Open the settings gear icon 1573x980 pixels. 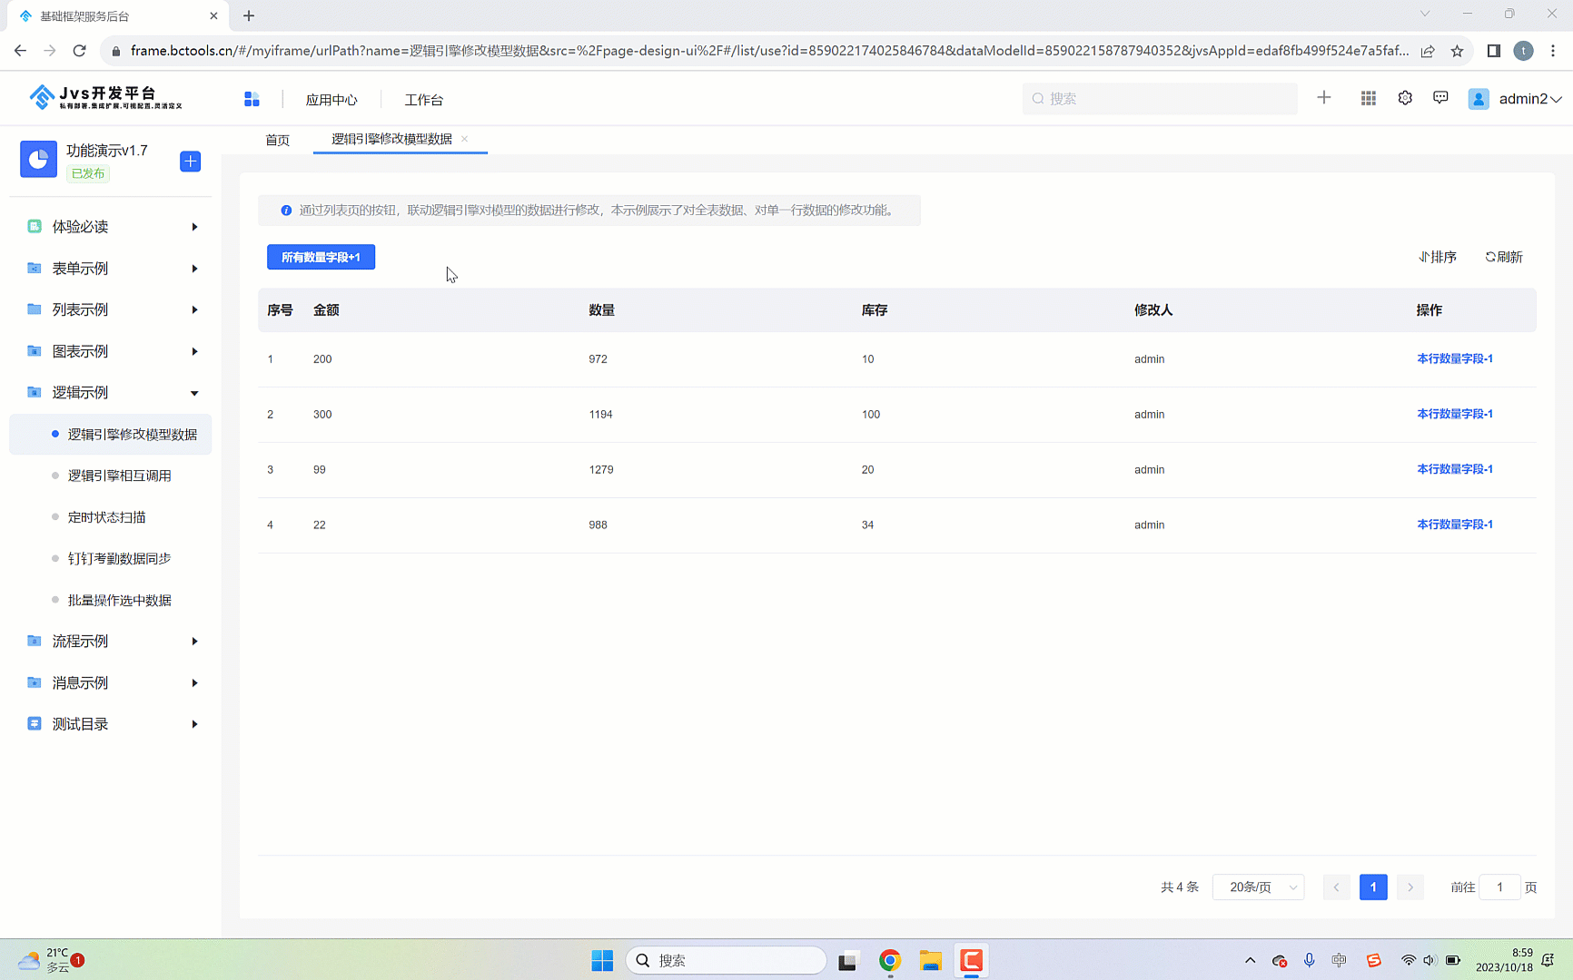coord(1405,98)
